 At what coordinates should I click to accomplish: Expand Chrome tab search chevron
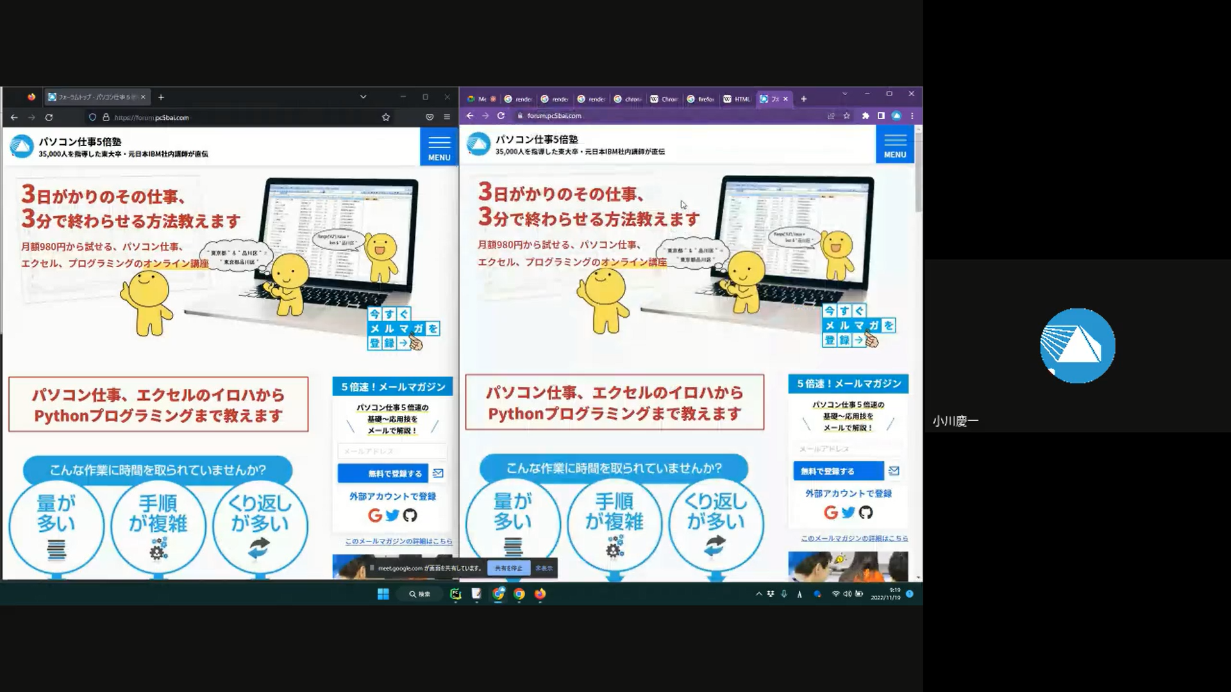[x=844, y=94]
